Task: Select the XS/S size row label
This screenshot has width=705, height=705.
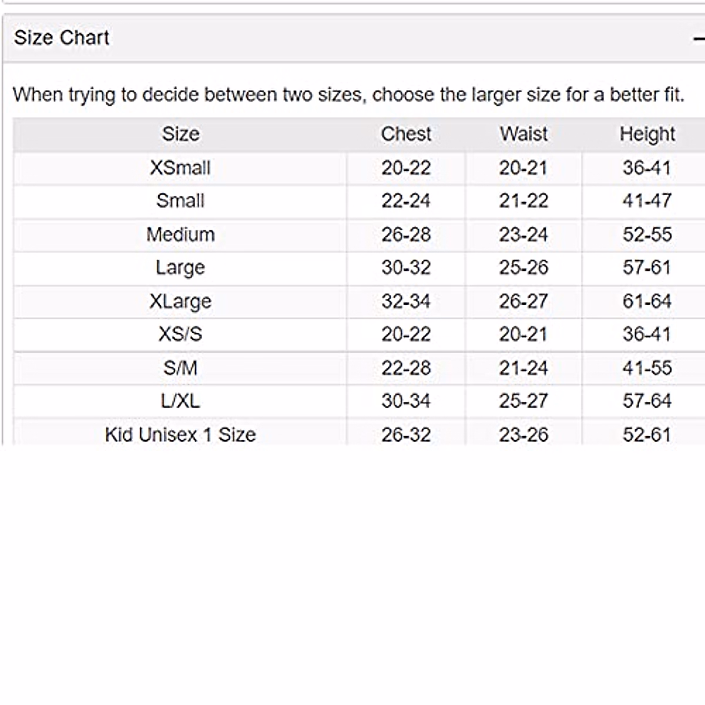Action: click(180, 334)
